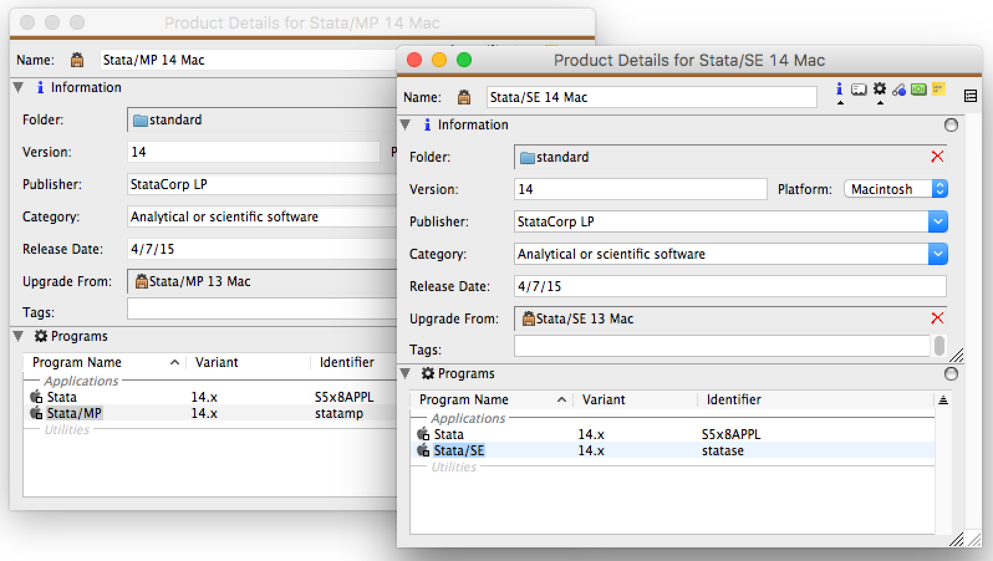The width and height of the screenshot is (993, 561).
Task: Click the Apple icon of Stata row in Stata/MP window
Action: pyautogui.click(x=36, y=396)
